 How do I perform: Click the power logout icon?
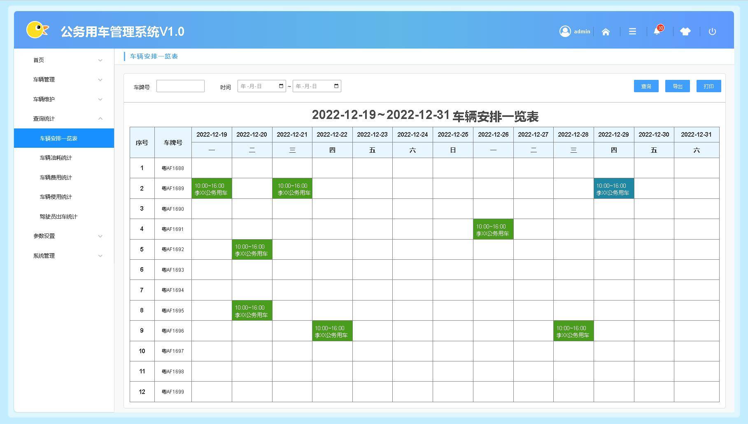pyautogui.click(x=712, y=32)
